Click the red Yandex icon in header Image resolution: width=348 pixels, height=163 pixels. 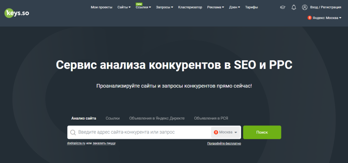click(310, 18)
